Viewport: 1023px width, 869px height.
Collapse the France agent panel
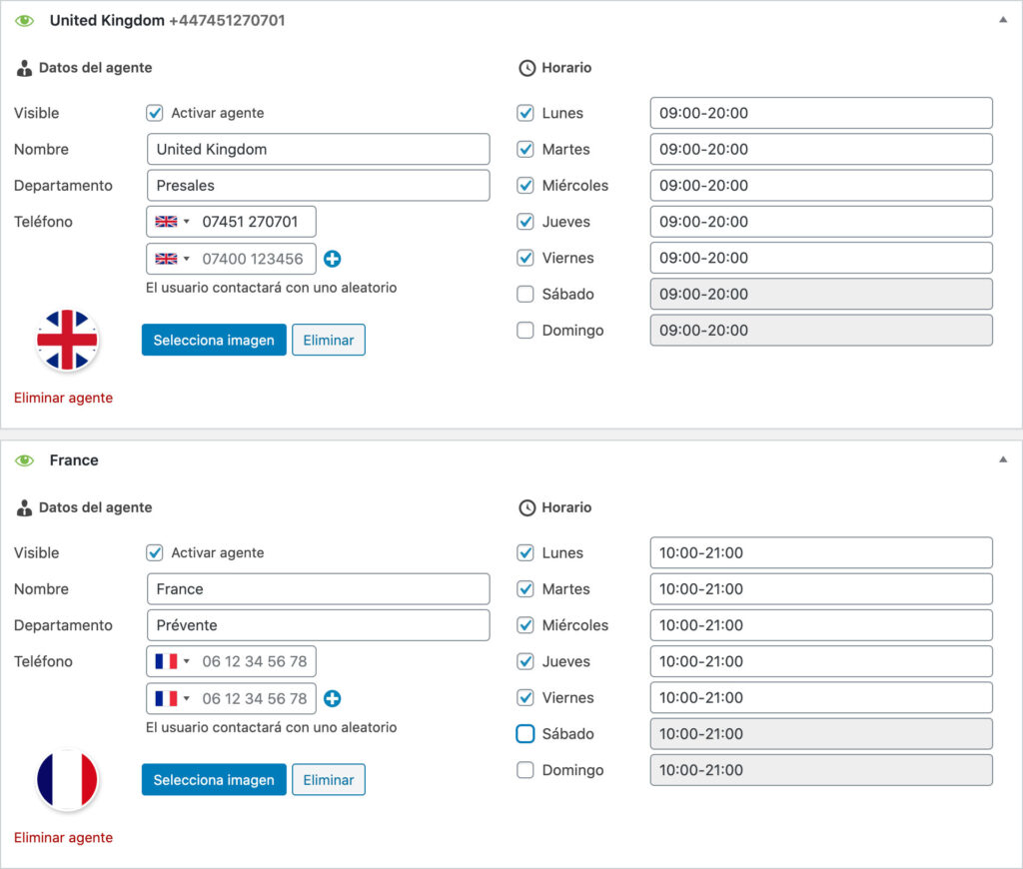(1002, 460)
